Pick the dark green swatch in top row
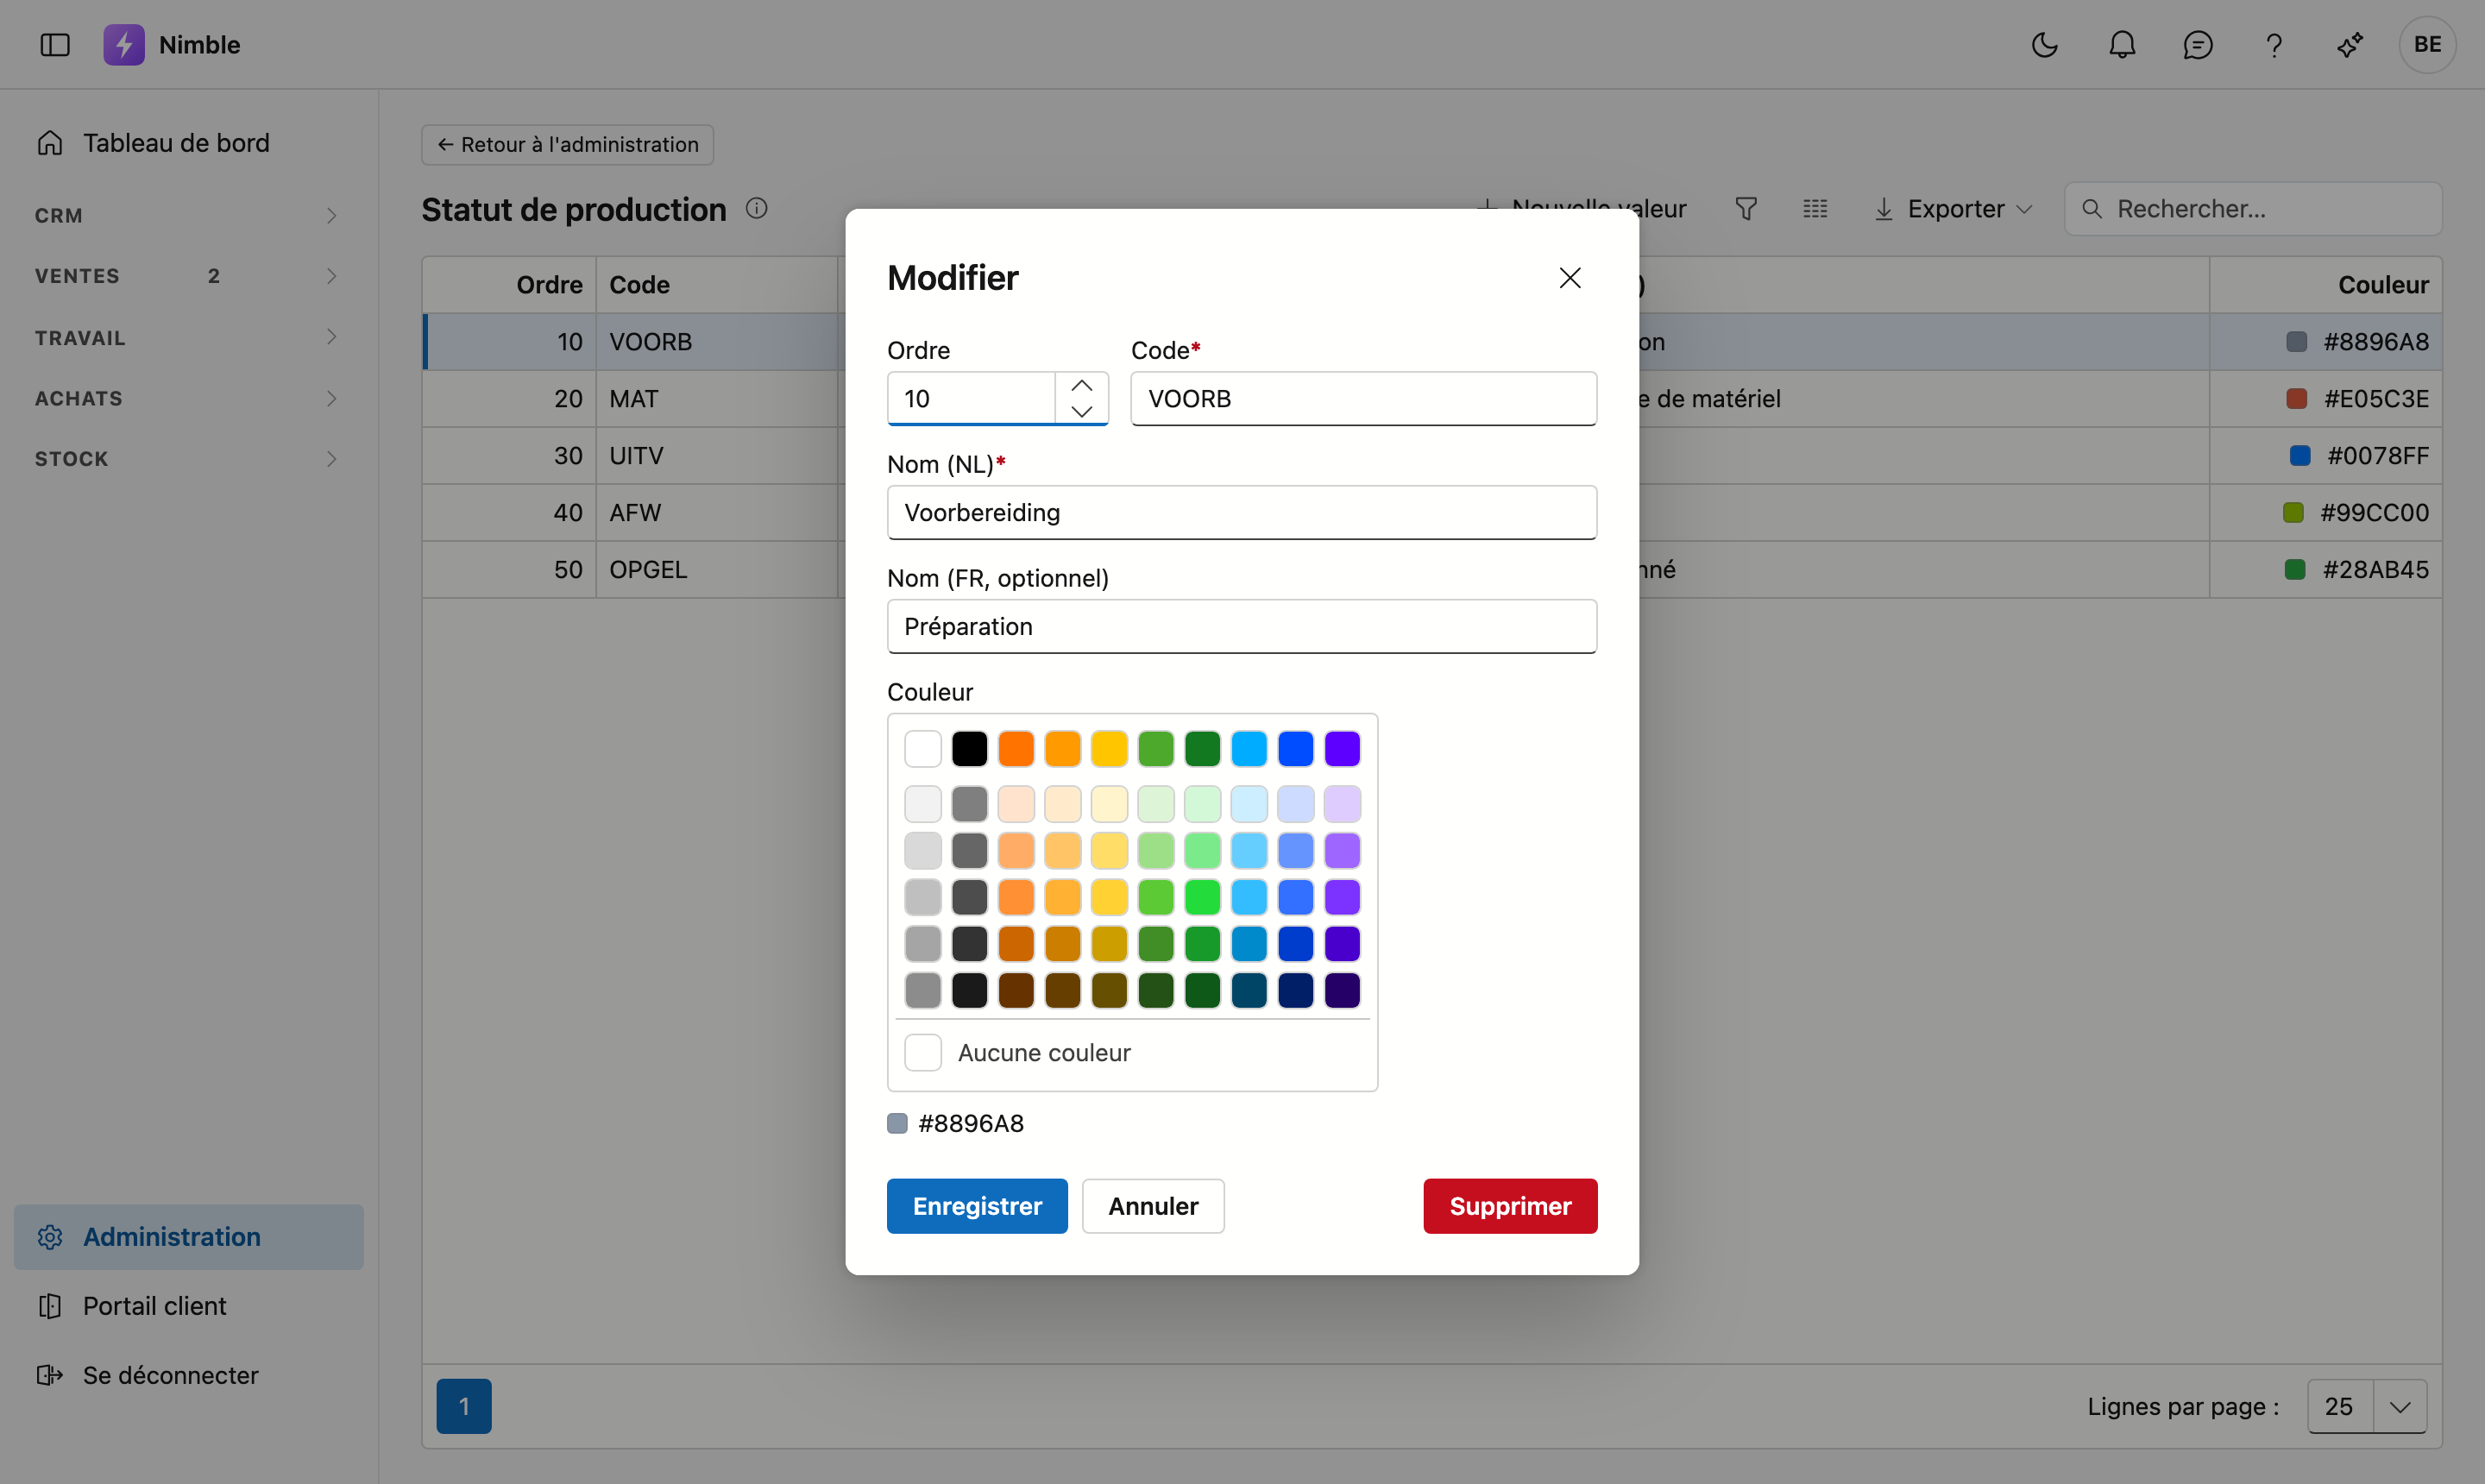 tap(1202, 749)
